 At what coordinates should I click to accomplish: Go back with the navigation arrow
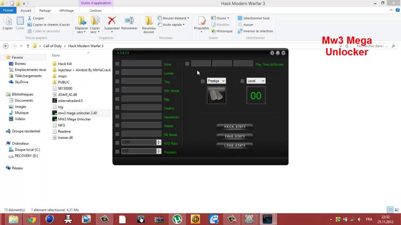tap(6, 46)
